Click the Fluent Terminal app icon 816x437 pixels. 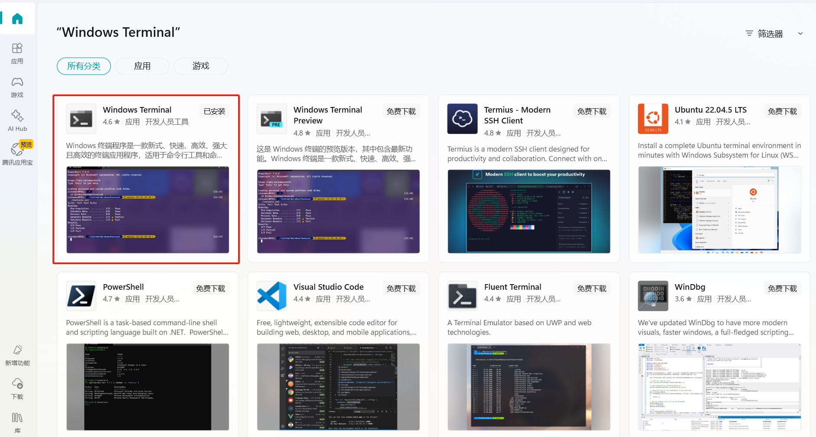coord(462,296)
